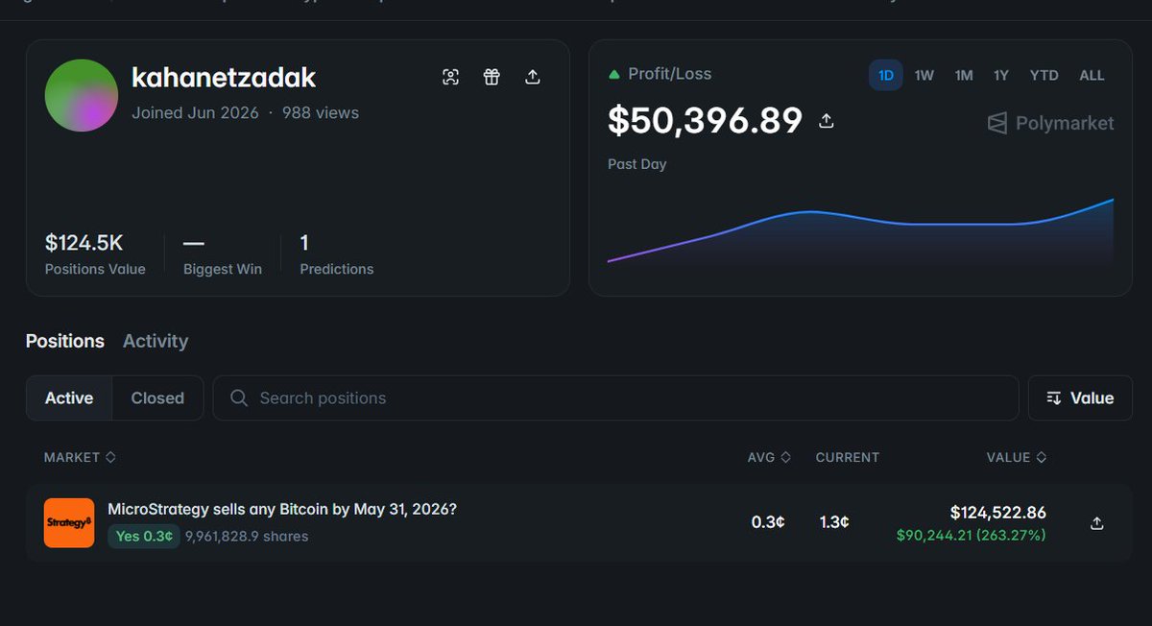Click the Past Day label
Viewport: 1152px width, 626px height.
(x=637, y=164)
